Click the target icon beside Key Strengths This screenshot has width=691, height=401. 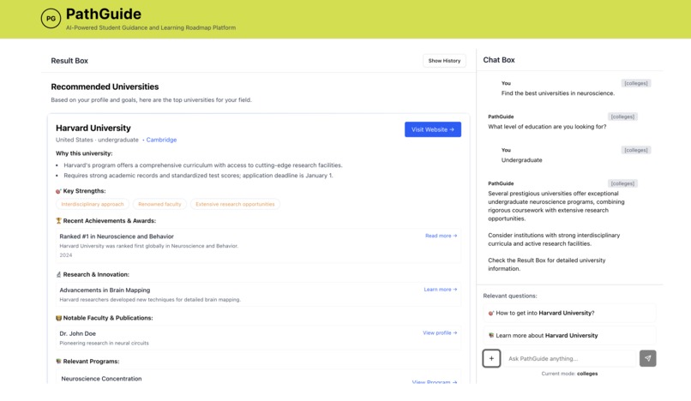[x=58, y=191]
